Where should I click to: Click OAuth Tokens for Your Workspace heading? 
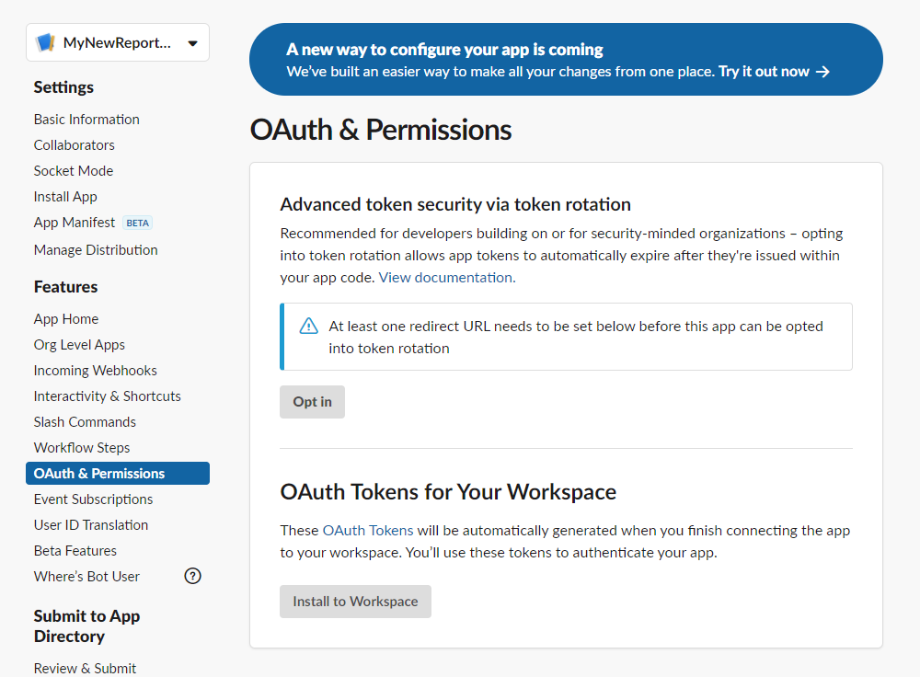point(448,491)
